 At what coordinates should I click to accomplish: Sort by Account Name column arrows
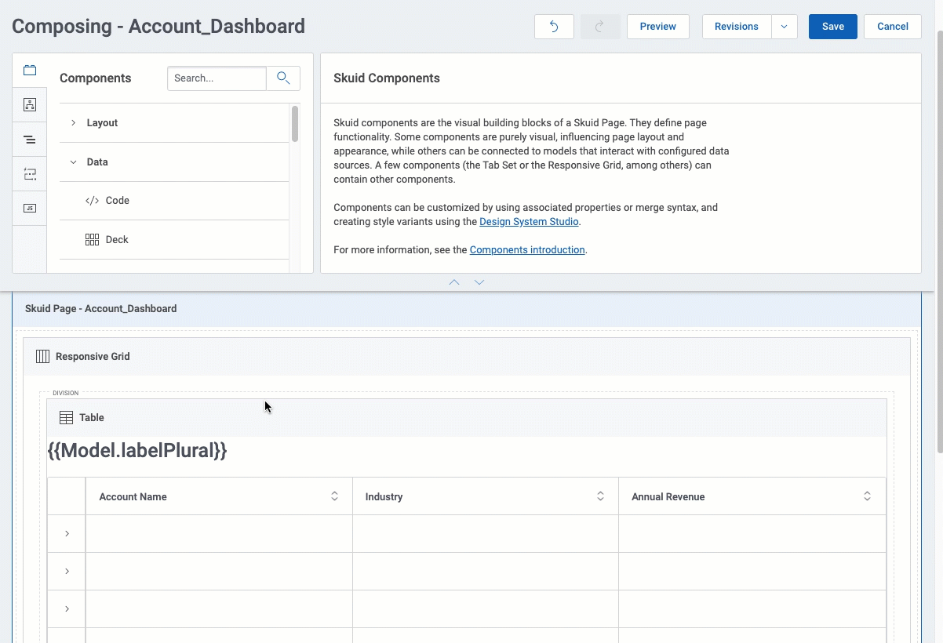click(334, 496)
